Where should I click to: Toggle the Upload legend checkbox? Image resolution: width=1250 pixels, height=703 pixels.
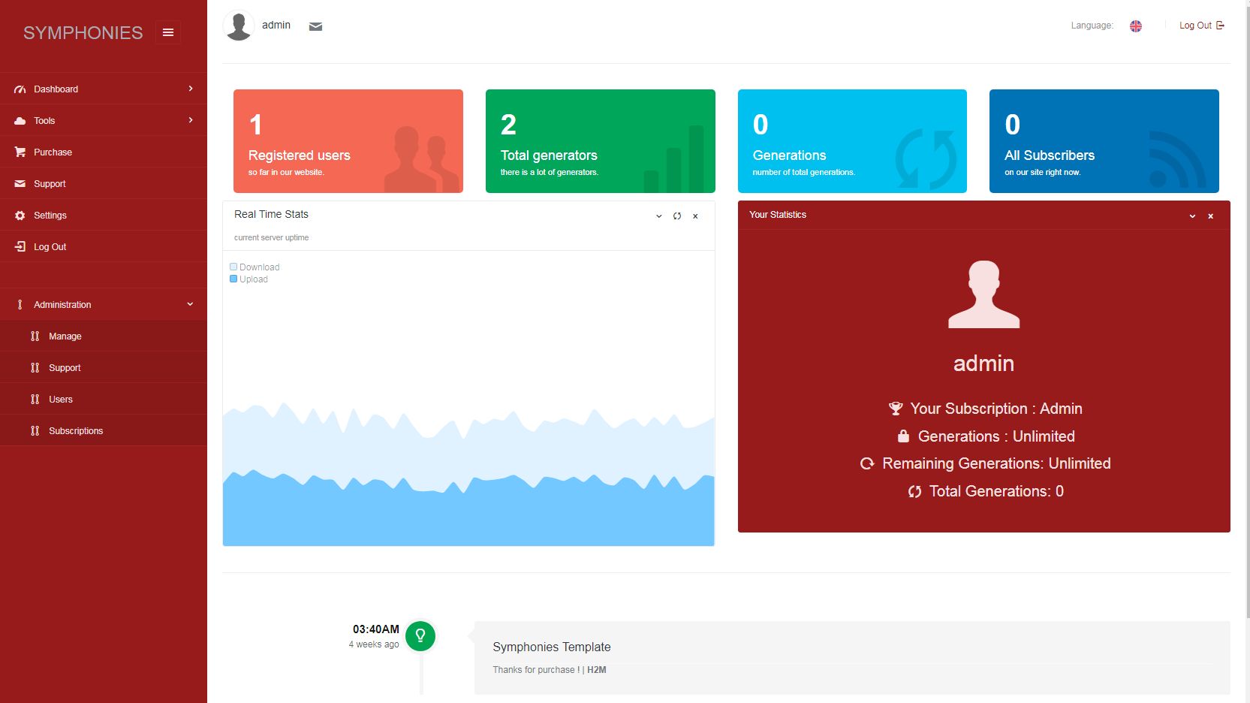click(x=233, y=279)
